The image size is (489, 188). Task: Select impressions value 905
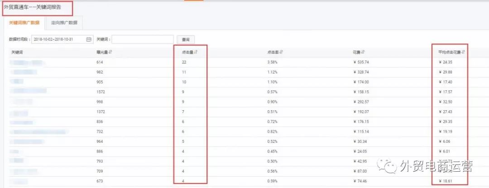coord(100,82)
